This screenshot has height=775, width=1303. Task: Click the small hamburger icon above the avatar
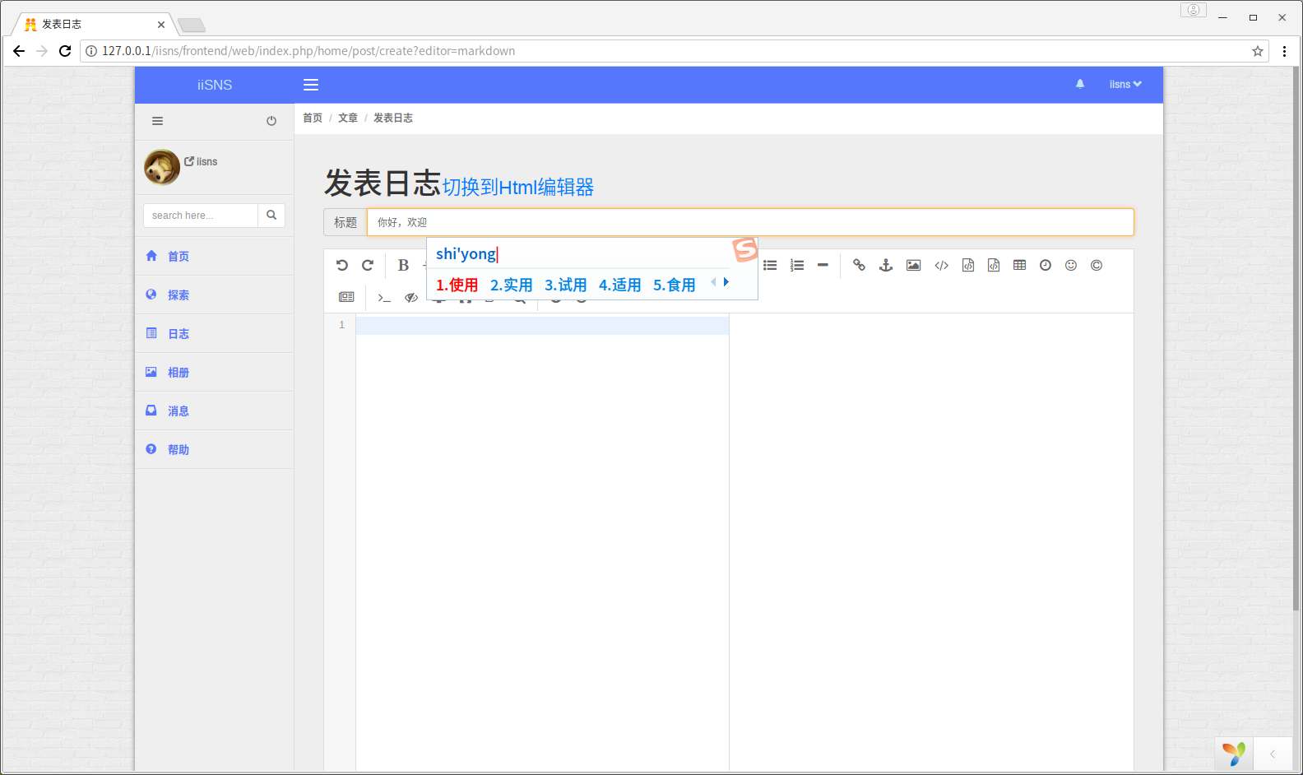click(157, 121)
